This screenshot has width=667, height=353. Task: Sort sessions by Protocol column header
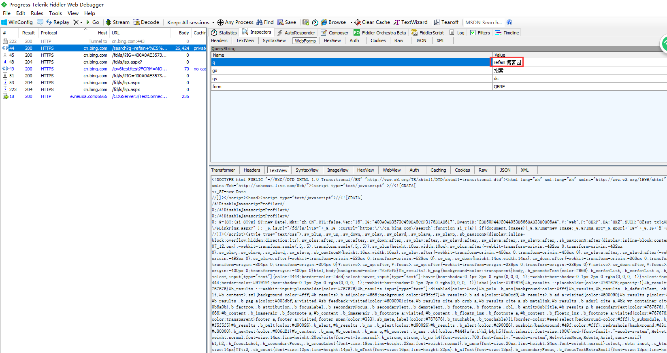pyautogui.click(x=49, y=33)
